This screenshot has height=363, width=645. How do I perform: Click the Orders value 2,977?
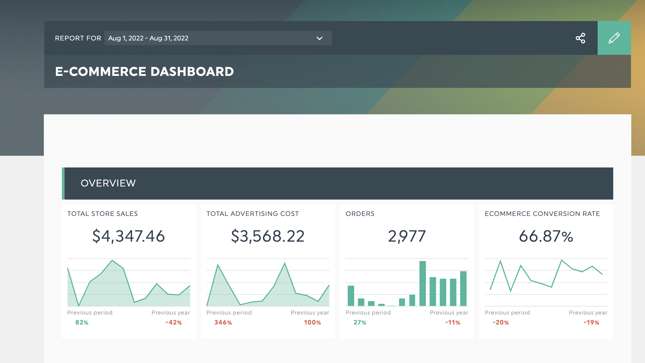click(x=407, y=236)
